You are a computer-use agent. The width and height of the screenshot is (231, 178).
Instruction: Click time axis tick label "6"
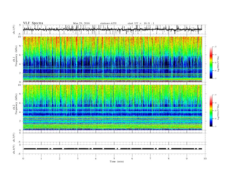tap(132, 159)
